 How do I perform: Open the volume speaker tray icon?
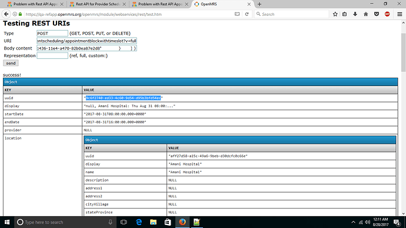pos(367,222)
